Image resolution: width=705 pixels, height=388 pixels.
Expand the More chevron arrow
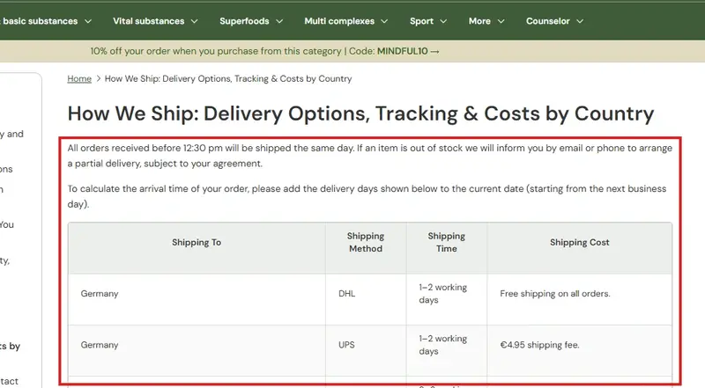501,21
